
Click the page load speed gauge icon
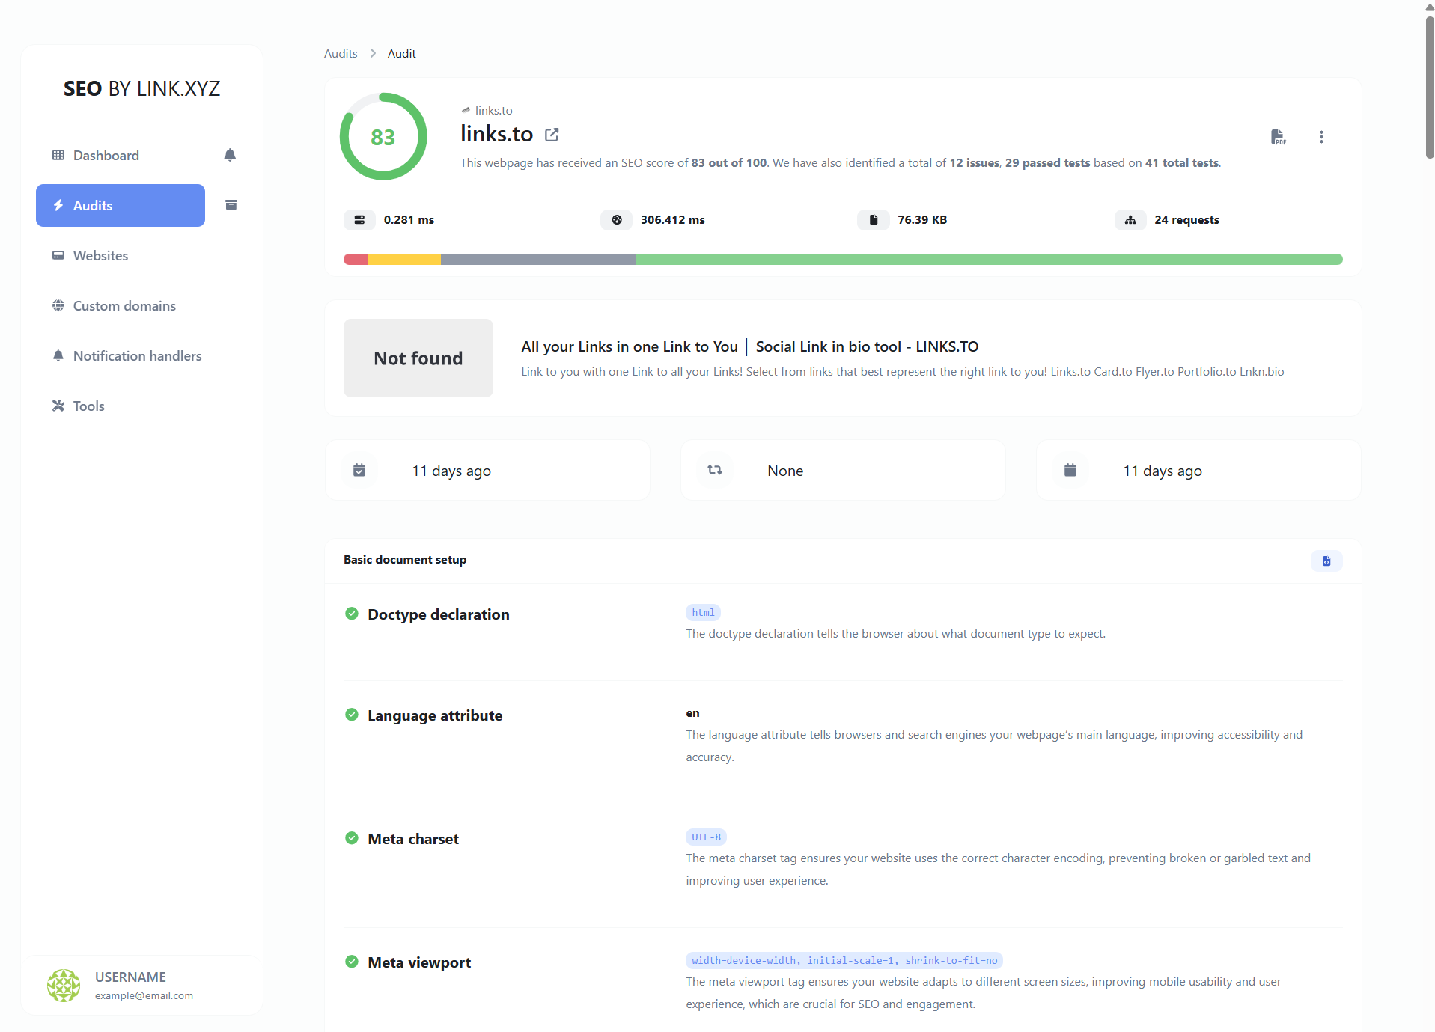point(617,219)
